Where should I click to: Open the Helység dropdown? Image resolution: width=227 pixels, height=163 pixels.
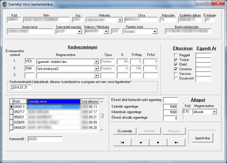tap(120, 20)
